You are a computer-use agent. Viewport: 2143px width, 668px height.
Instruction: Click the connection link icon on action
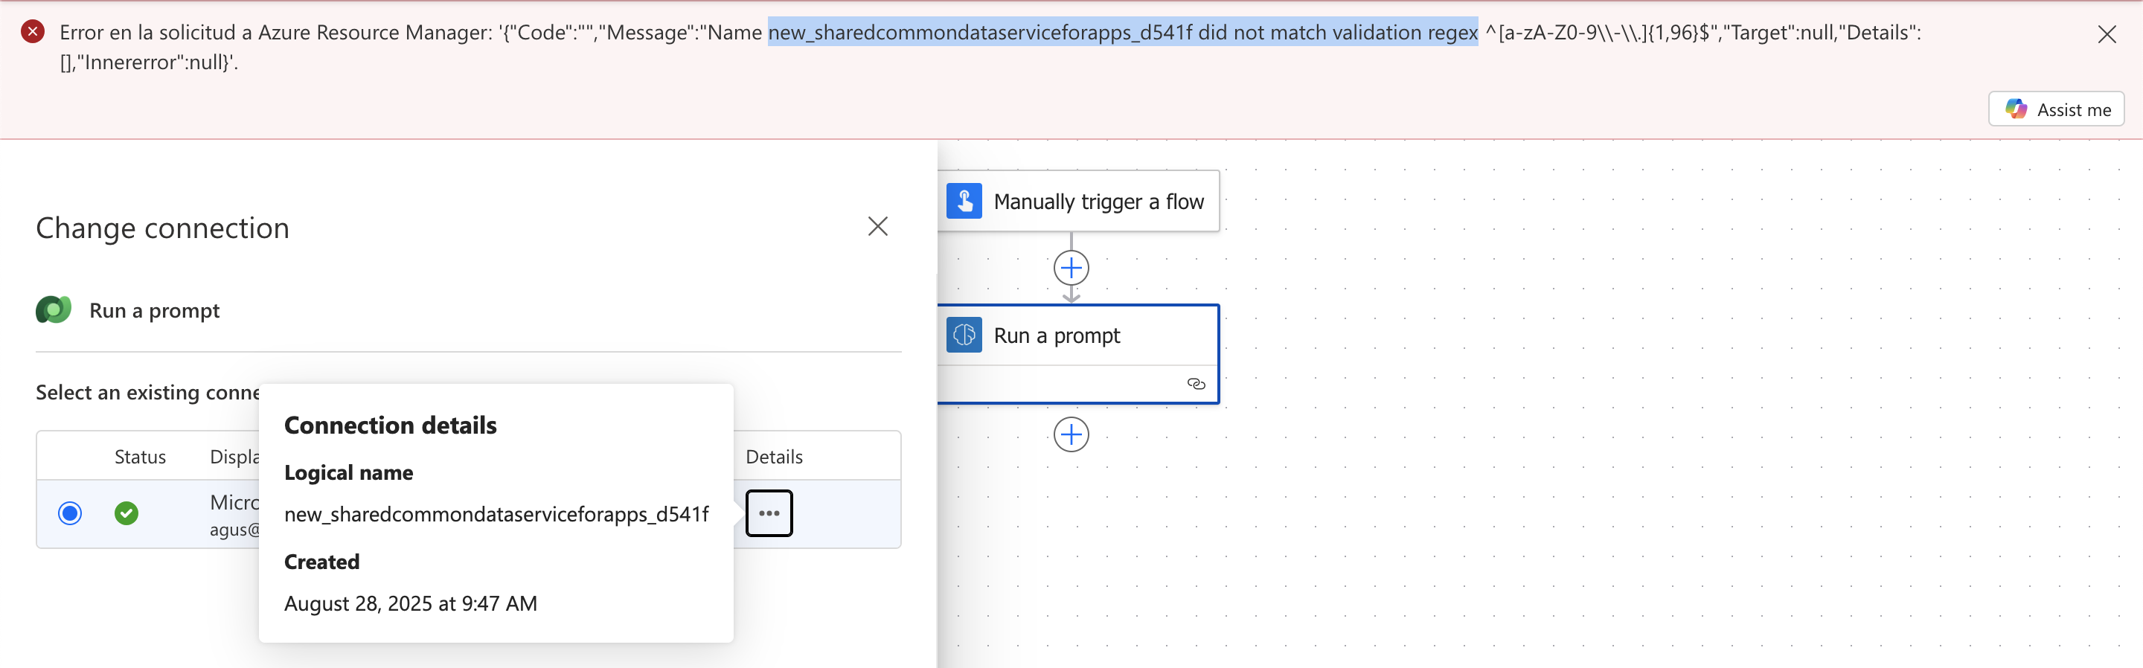click(1196, 384)
